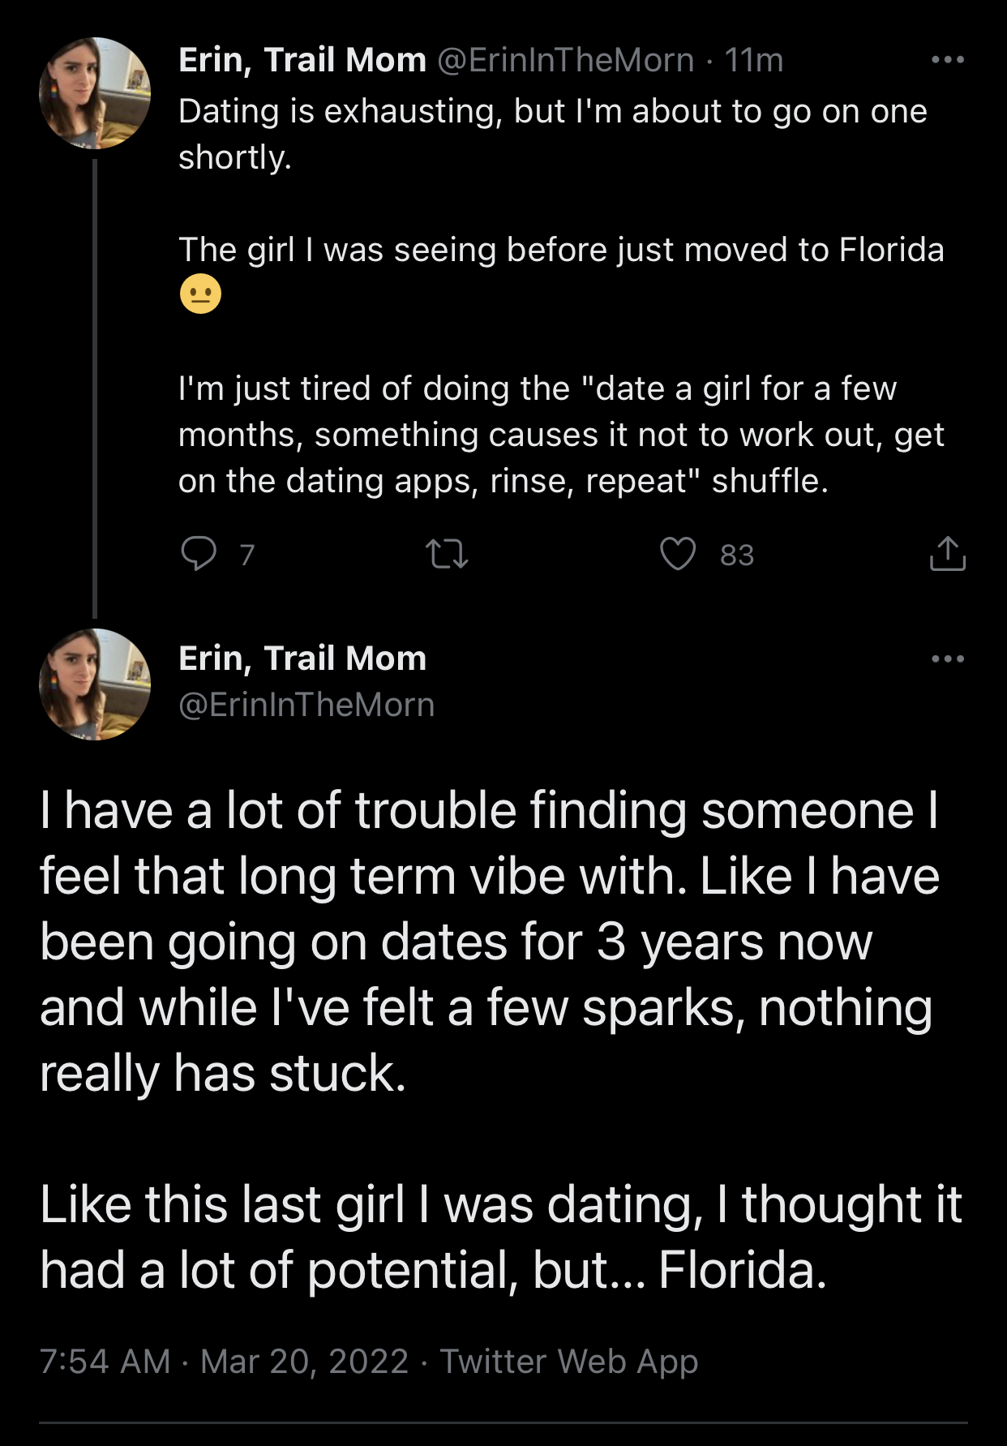Open the more options menu on the second tweet
The image size is (1007, 1446).
click(x=947, y=659)
